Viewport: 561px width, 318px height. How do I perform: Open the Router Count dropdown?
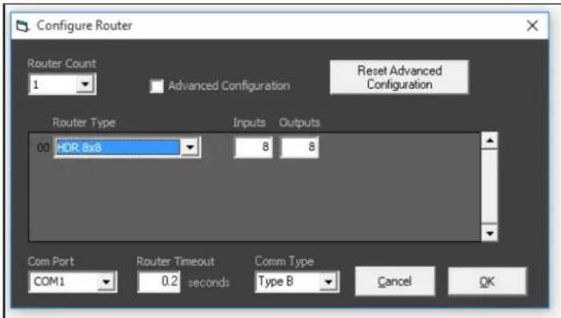[85, 85]
